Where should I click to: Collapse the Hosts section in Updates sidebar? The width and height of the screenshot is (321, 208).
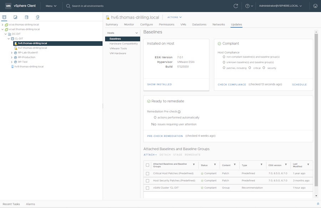[x=137, y=33]
